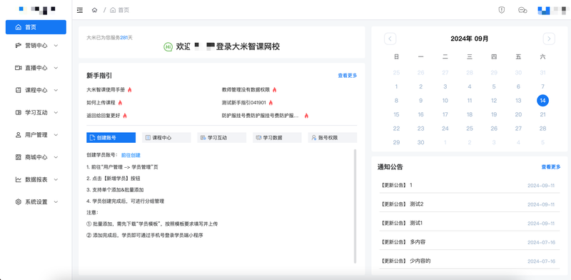Click the user avatar in the top right
The width and height of the screenshot is (571, 280).
click(544, 10)
